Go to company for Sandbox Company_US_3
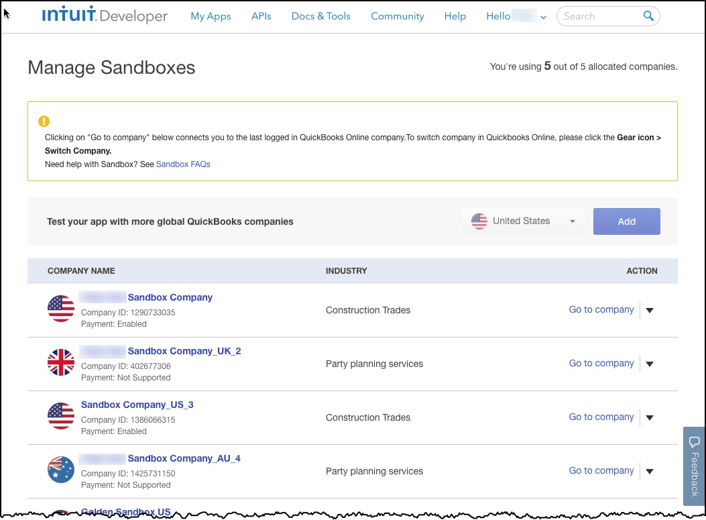The width and height of the screenshot is (706, 520). 601,417
